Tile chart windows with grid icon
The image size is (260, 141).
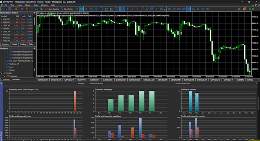coord(101,9)
